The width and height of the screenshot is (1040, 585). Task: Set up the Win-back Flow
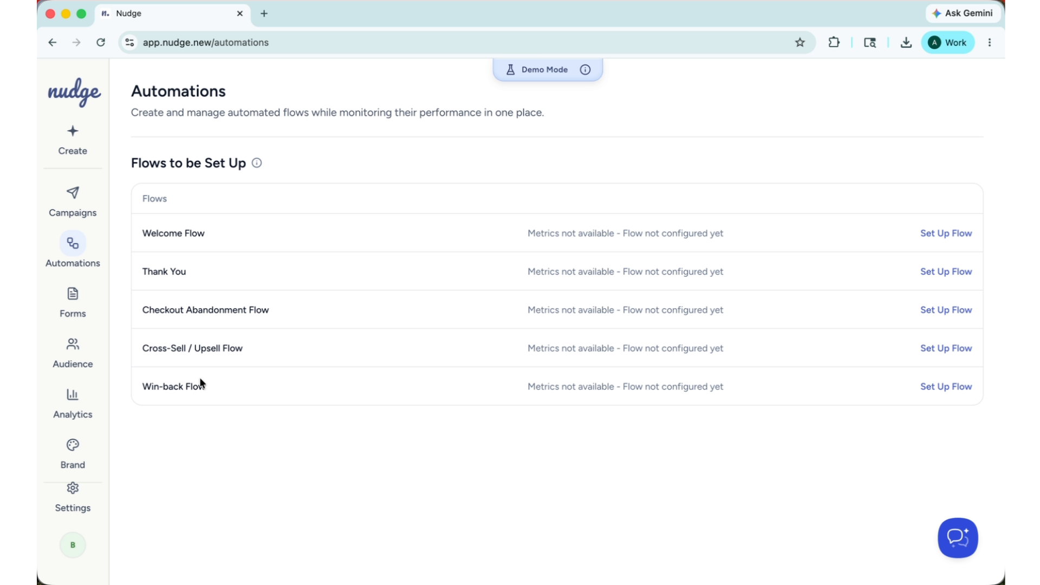coord(946,387)
